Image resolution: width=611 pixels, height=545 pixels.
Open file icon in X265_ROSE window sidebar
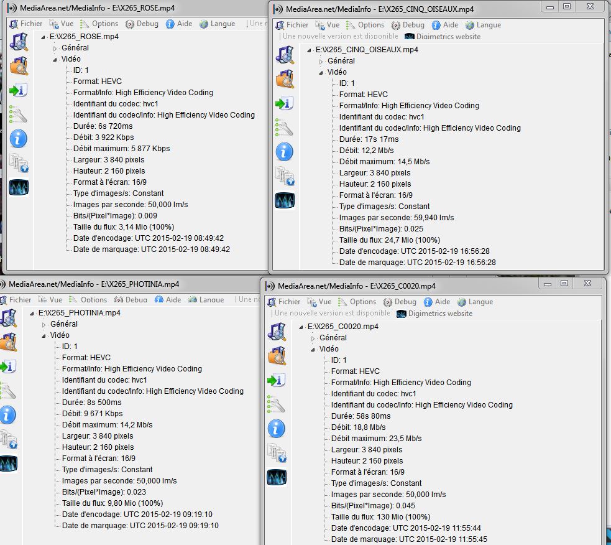pos(19,42)
